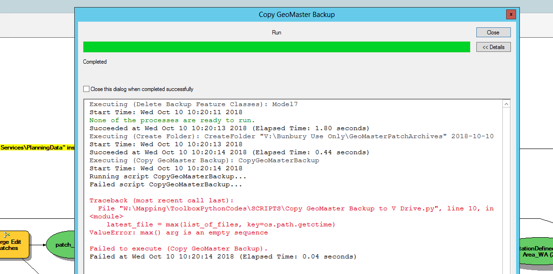The image size is (553, 274).
Task: Collapse output with the << Details button
Action: 493,47
